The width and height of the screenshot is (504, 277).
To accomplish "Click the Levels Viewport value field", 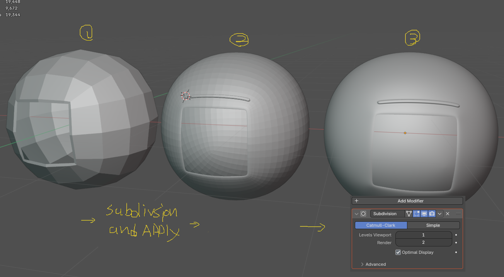I will point(424,235).
